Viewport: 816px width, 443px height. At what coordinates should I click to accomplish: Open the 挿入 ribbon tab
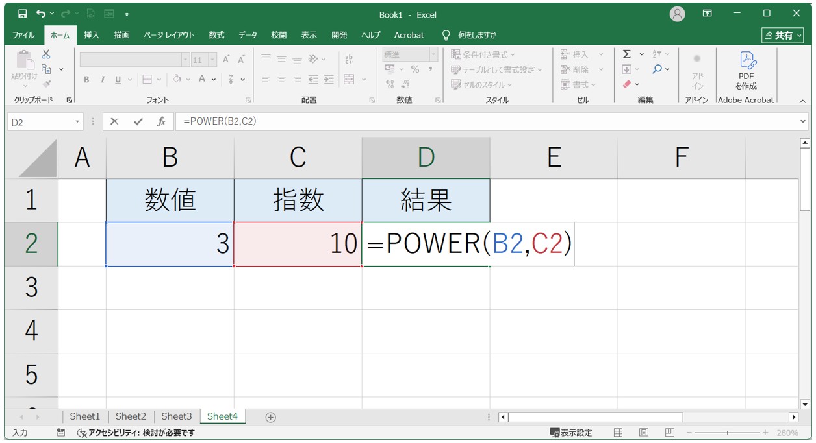(x=92, y=35)
